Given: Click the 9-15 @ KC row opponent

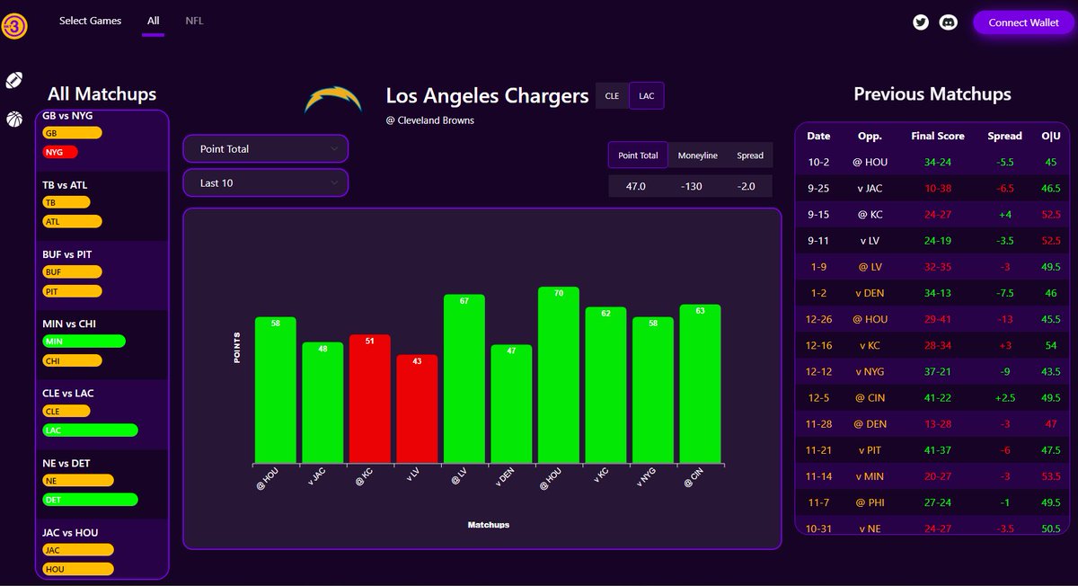Looking at the screenshot, I should tap(870, 216).
